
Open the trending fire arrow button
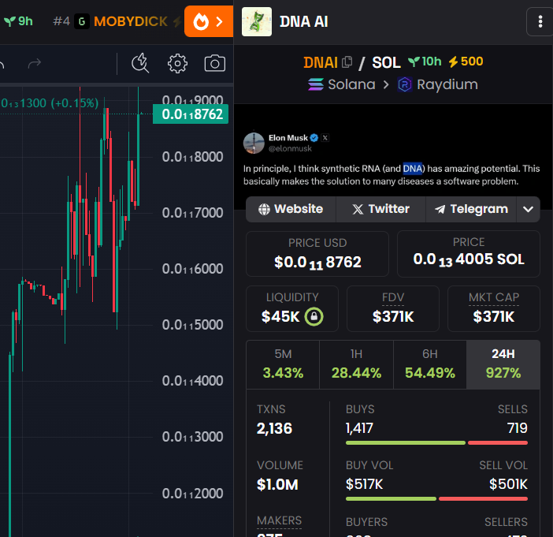click(209, 21)
